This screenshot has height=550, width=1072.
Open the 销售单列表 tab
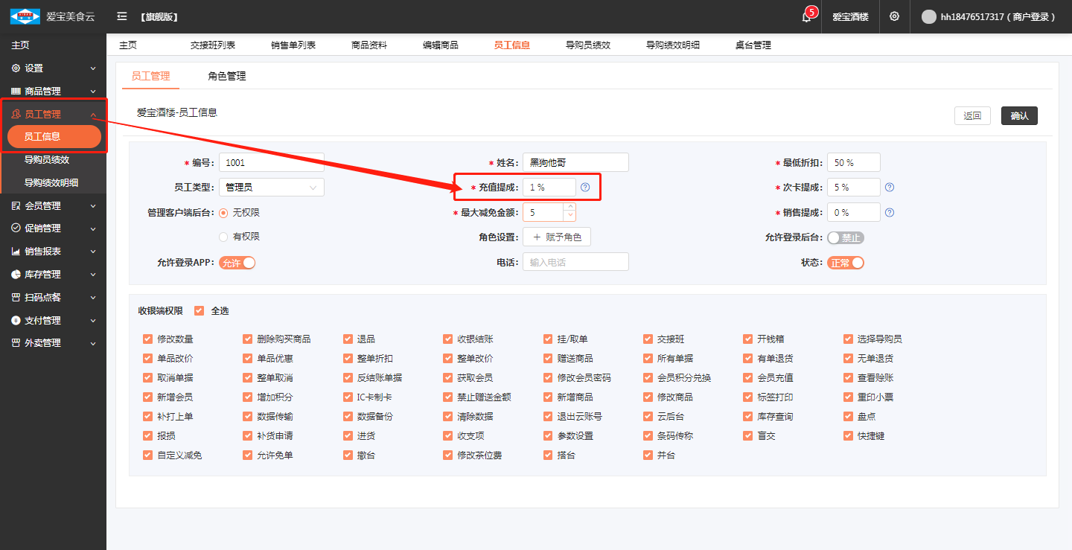click(x=293, y=45)
